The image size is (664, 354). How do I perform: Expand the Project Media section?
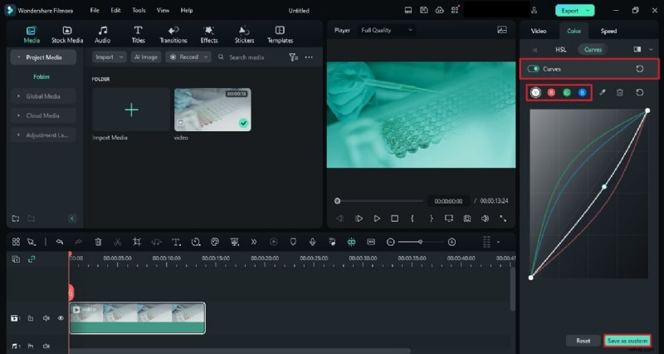tap(43, 57)
